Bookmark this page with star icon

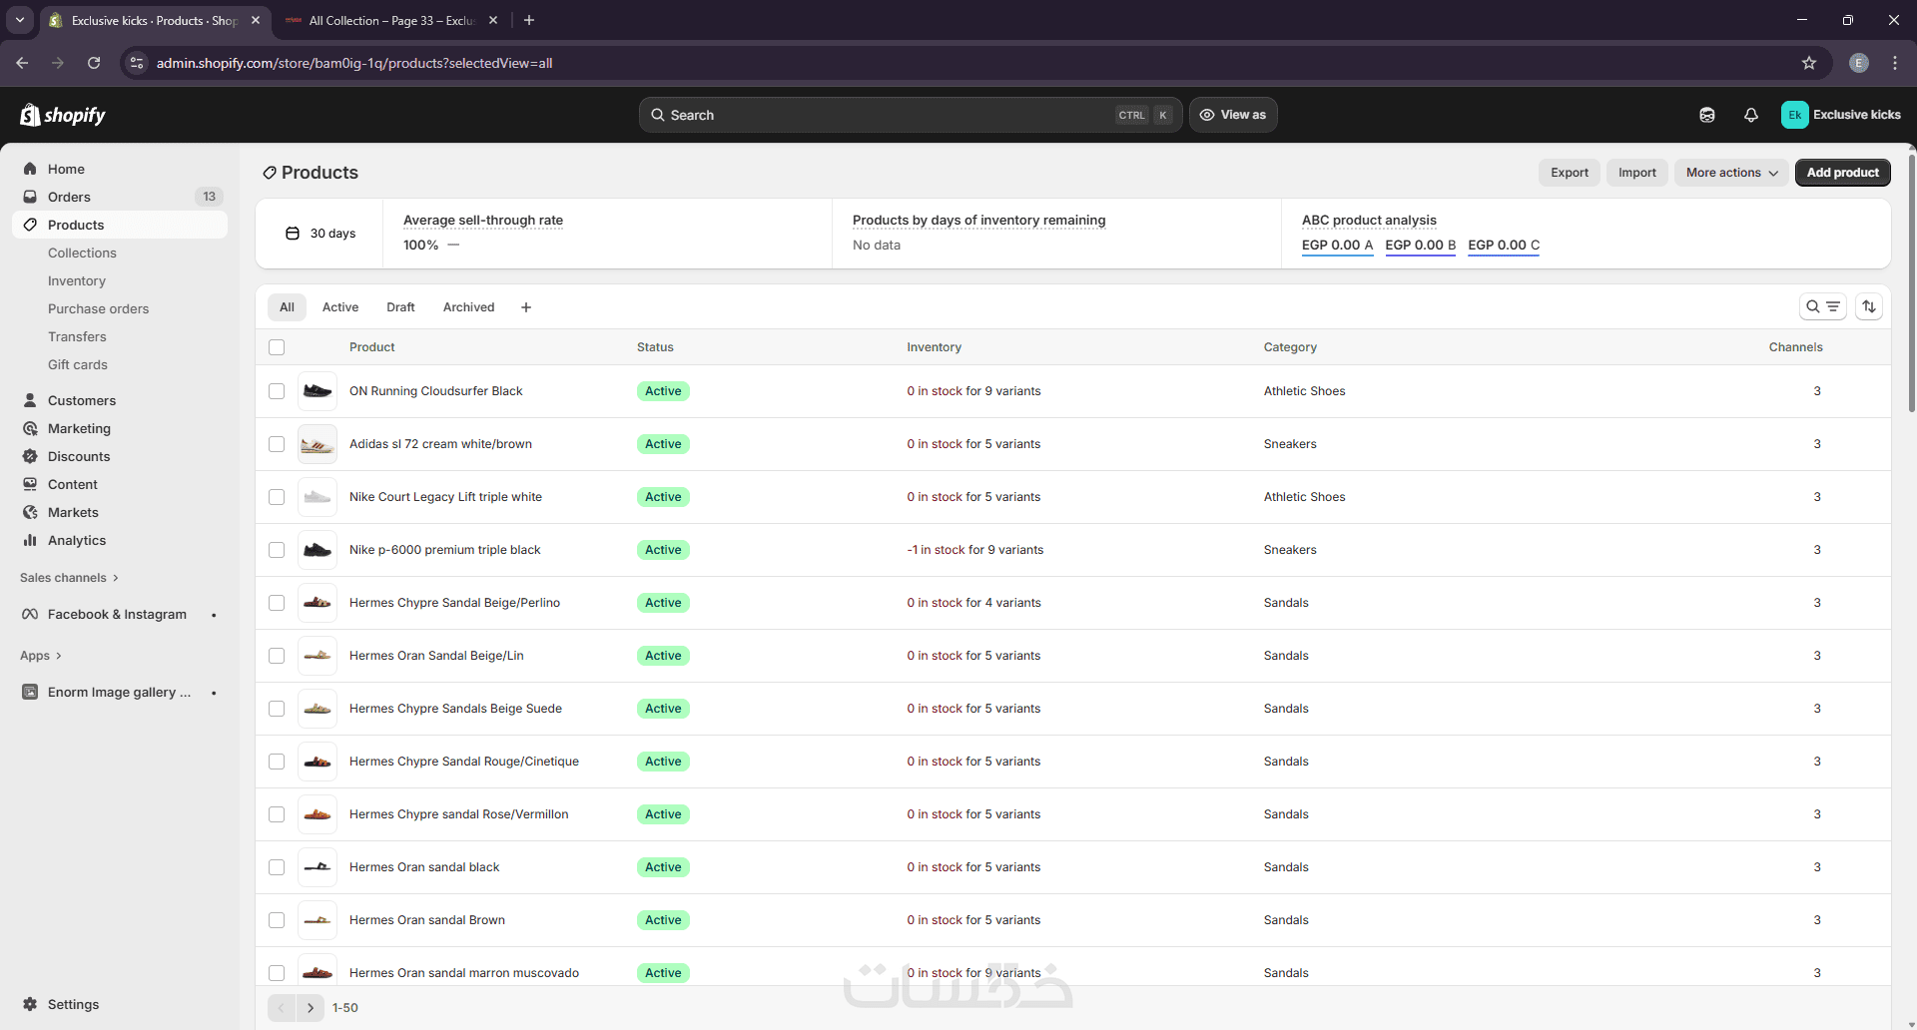pyautogui.click(x=1809, y=63)
